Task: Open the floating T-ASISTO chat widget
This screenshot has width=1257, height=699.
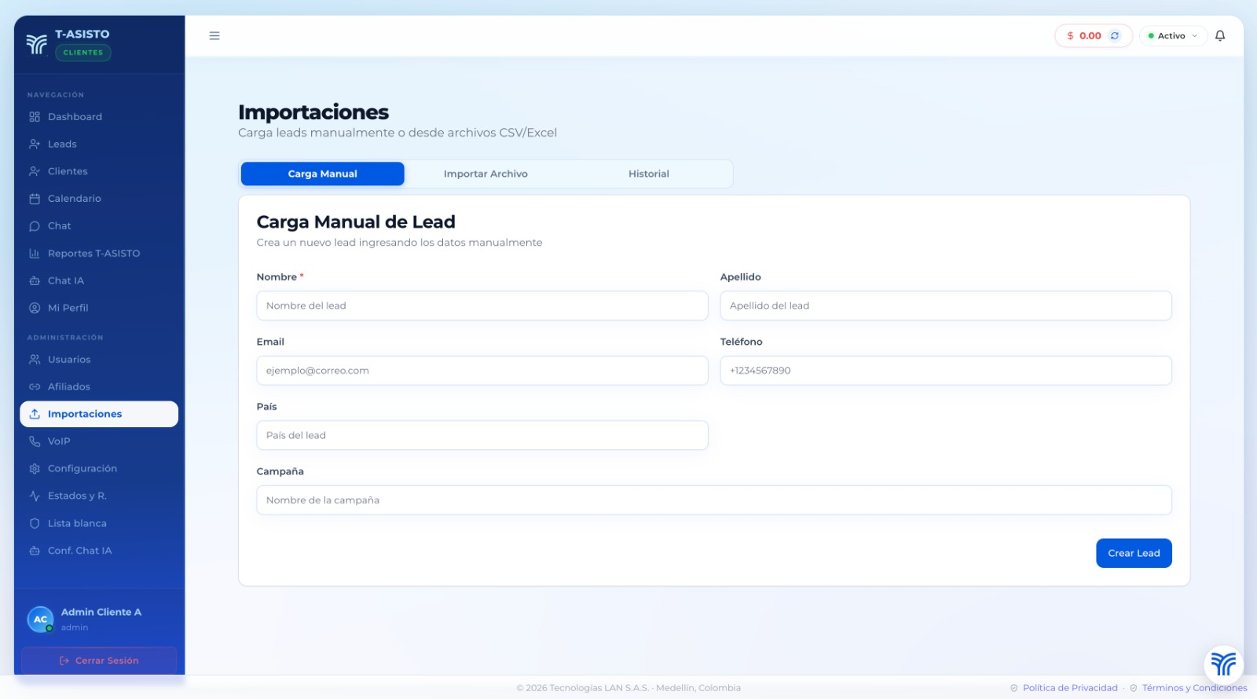Action: 1223,664
